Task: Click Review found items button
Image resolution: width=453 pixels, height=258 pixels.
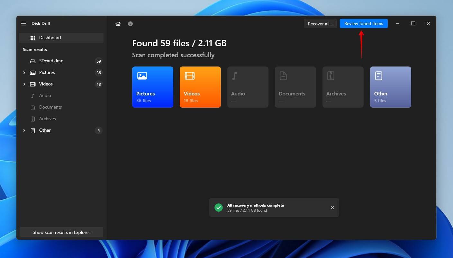Action: tap(364, 23)
